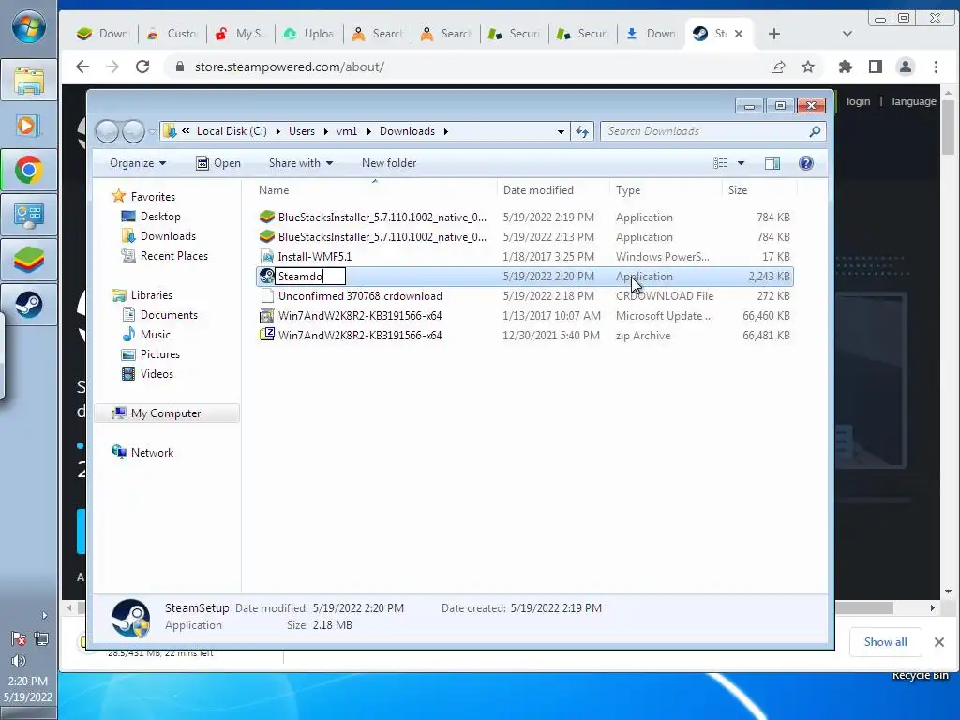The width and height of the screenshot is (960, 720).
Task: Click the Chrome address bar URL
Action: point(290,67)
